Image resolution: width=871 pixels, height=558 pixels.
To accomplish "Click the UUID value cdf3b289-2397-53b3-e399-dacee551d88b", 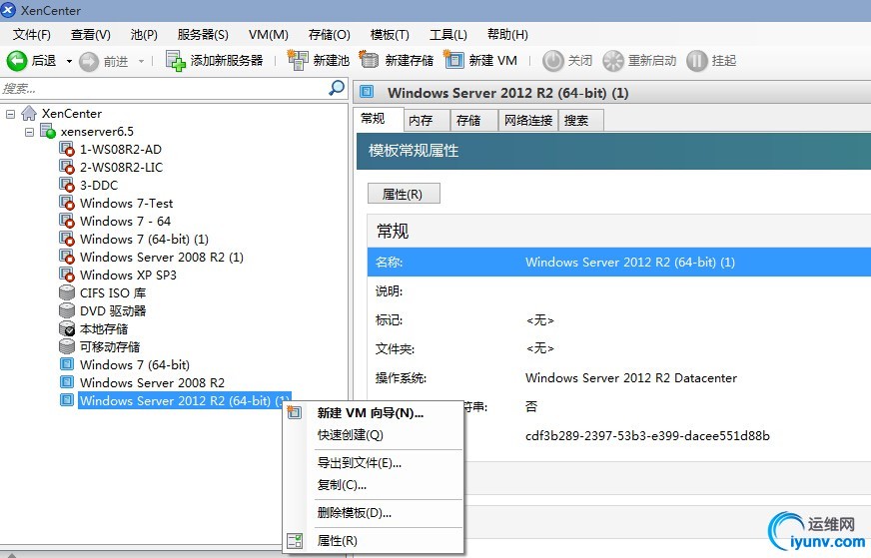I will [x=647, y=436].
